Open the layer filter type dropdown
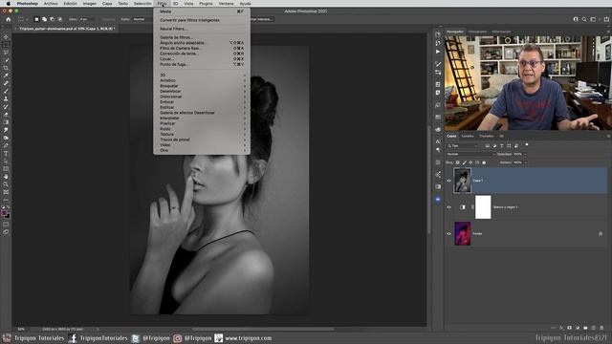 coord(463,146)
